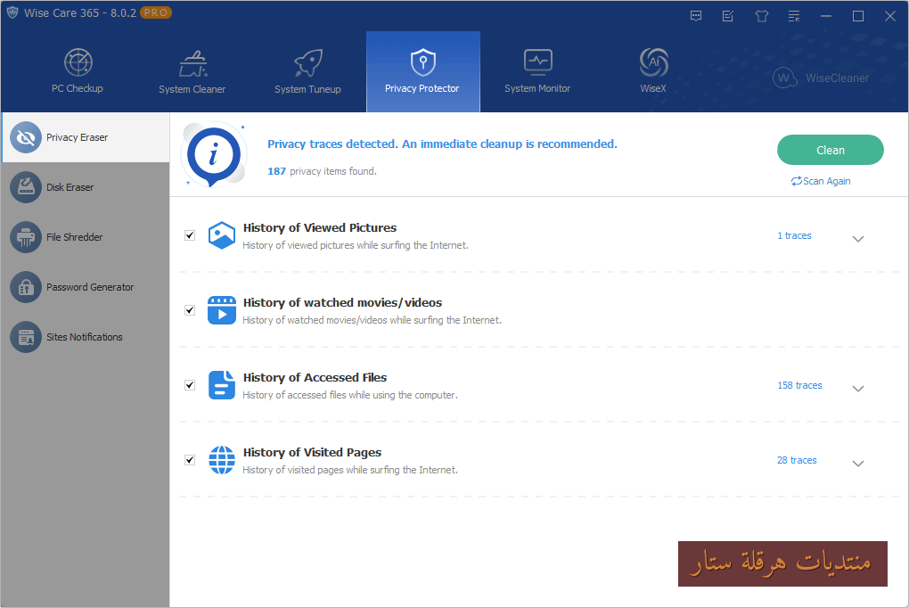
Task: Expand the History of Accessed Files chevron
Action: click(x=858, y=388)
